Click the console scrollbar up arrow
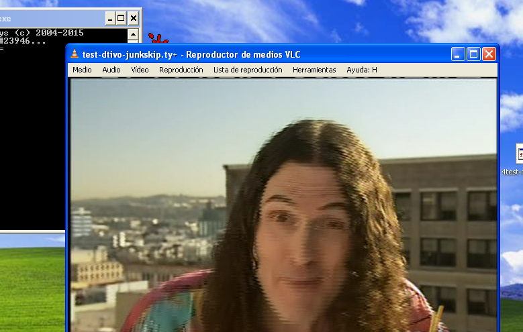The image size is (523, 332). tap(133, 34)
